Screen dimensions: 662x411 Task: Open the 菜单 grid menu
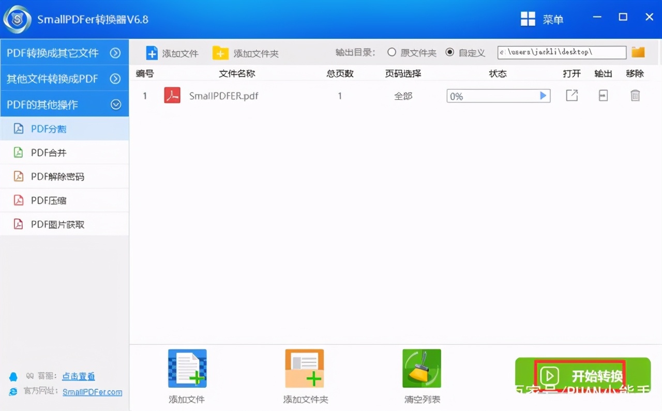tap(542, 19)
